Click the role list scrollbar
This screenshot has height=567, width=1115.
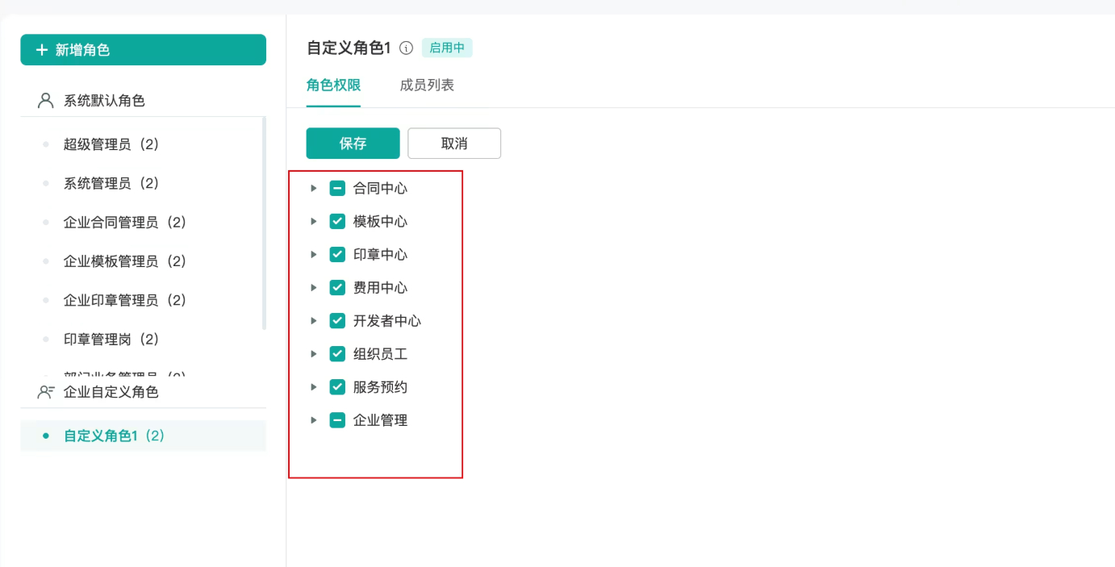coord(265,223)
